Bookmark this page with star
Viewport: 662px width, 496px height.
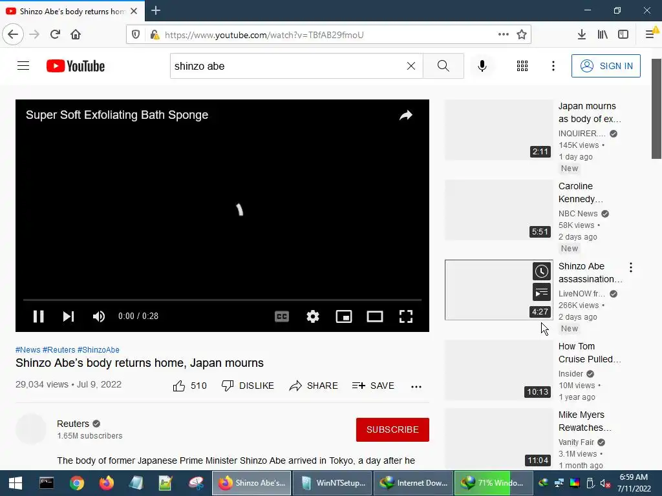[x=522, y=35]
